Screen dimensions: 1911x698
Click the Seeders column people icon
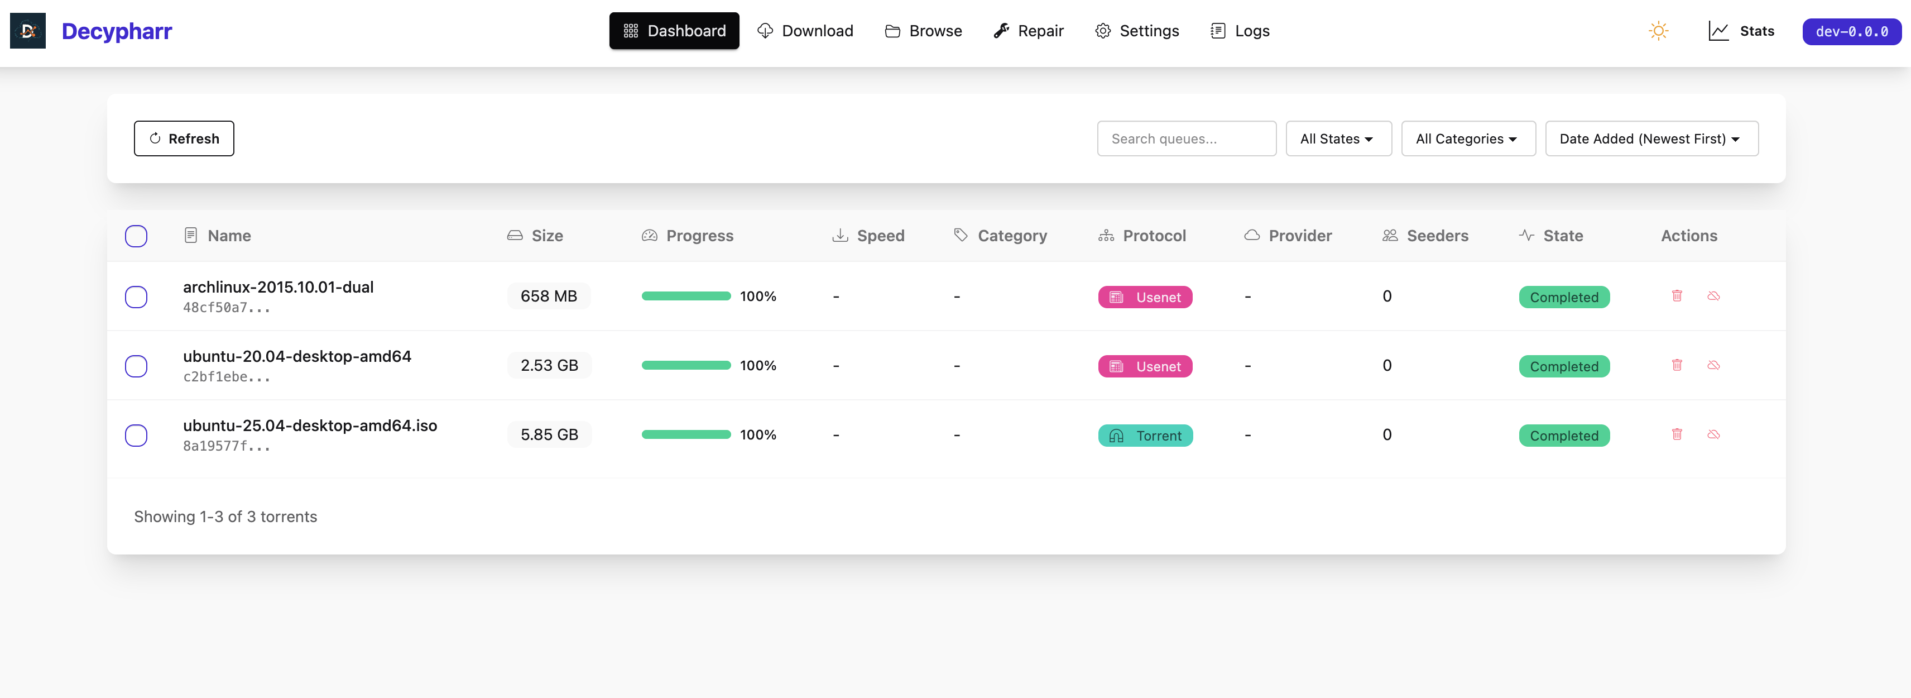pos(1390,236)
